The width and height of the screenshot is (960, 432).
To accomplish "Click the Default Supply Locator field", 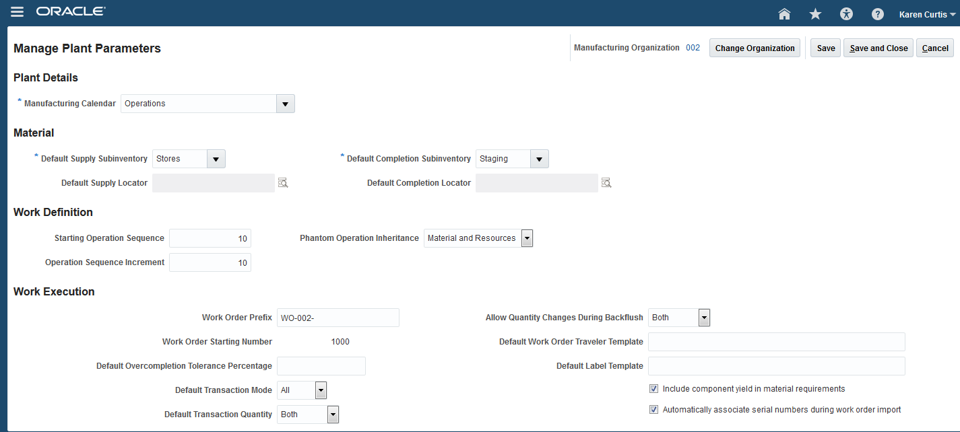I will [214, 183].
